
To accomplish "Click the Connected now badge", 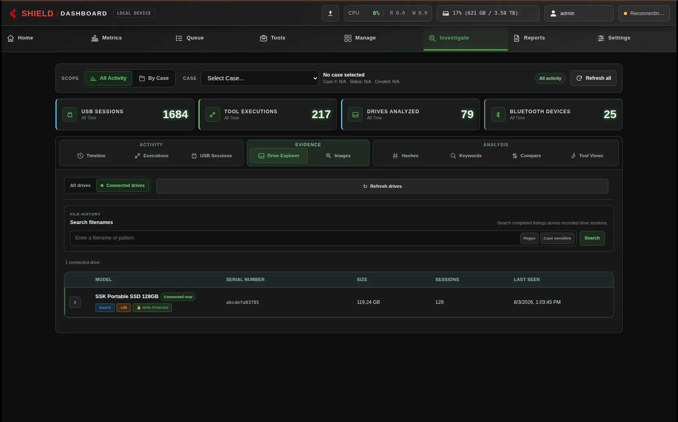I will point(178,297).
